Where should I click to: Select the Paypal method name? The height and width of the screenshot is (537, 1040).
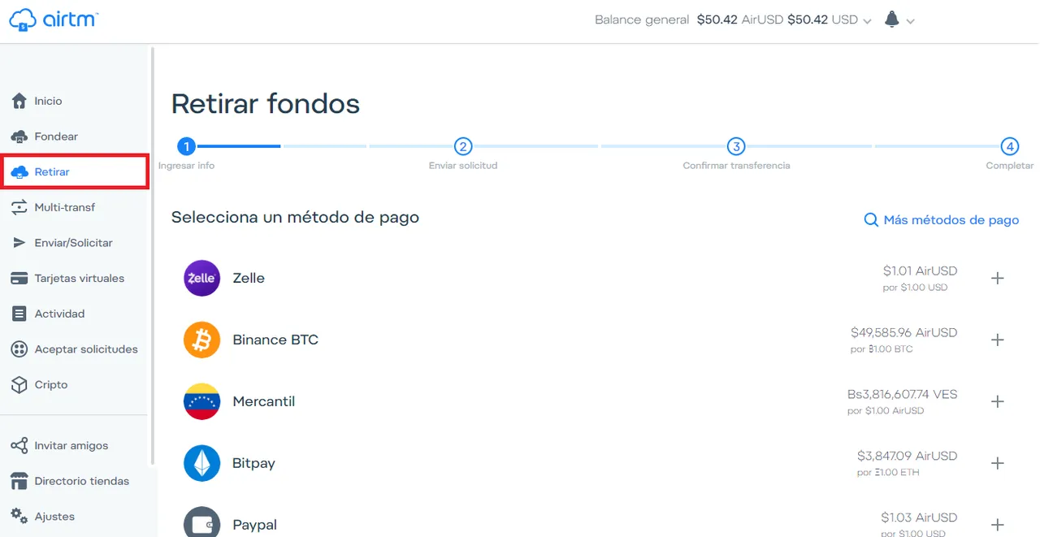[254, 526]
